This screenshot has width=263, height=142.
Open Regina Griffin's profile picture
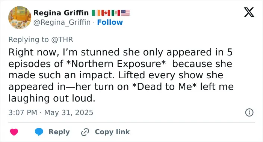coord(20,18)
